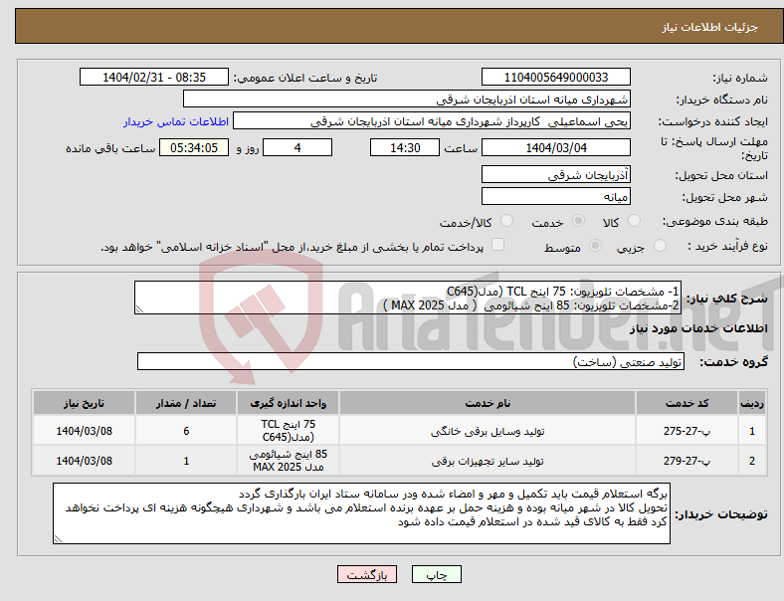Click the buyer organization name field
Screen dimensions: 784x601
[x=407, y=99]
